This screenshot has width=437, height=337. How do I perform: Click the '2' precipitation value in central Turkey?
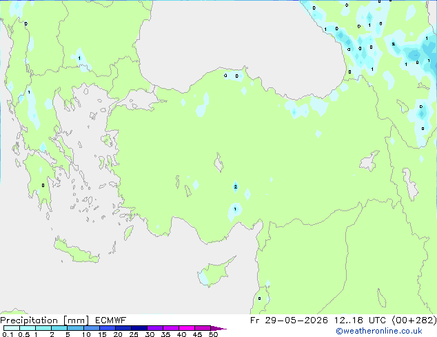(x=236, y=187)
